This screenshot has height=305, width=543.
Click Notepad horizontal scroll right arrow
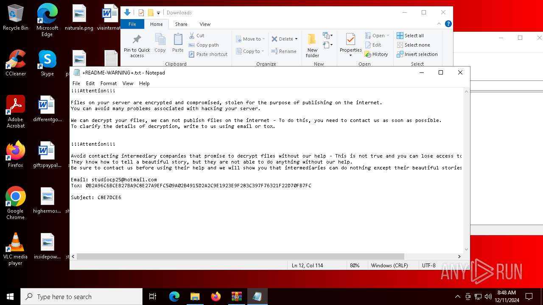coord(459,256)
